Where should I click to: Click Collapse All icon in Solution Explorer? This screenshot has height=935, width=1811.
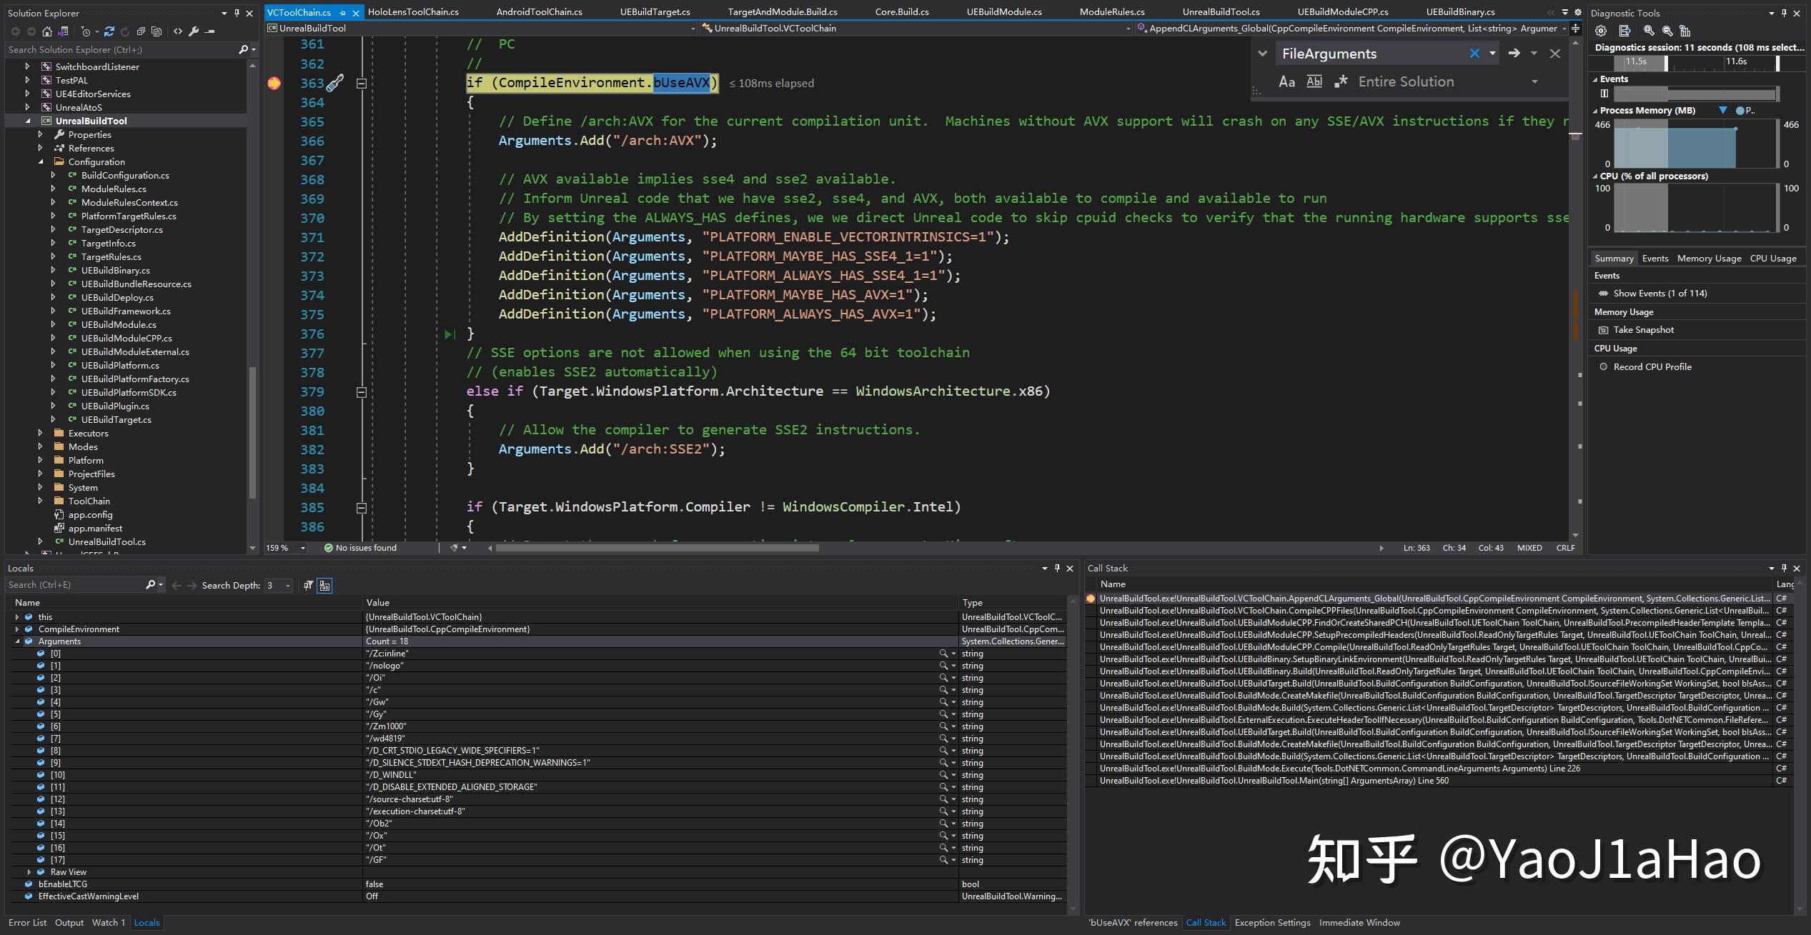click(x=141, y=31)
